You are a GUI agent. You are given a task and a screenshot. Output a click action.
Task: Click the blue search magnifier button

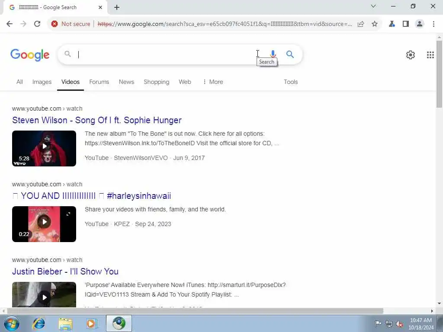coord(290,54)
